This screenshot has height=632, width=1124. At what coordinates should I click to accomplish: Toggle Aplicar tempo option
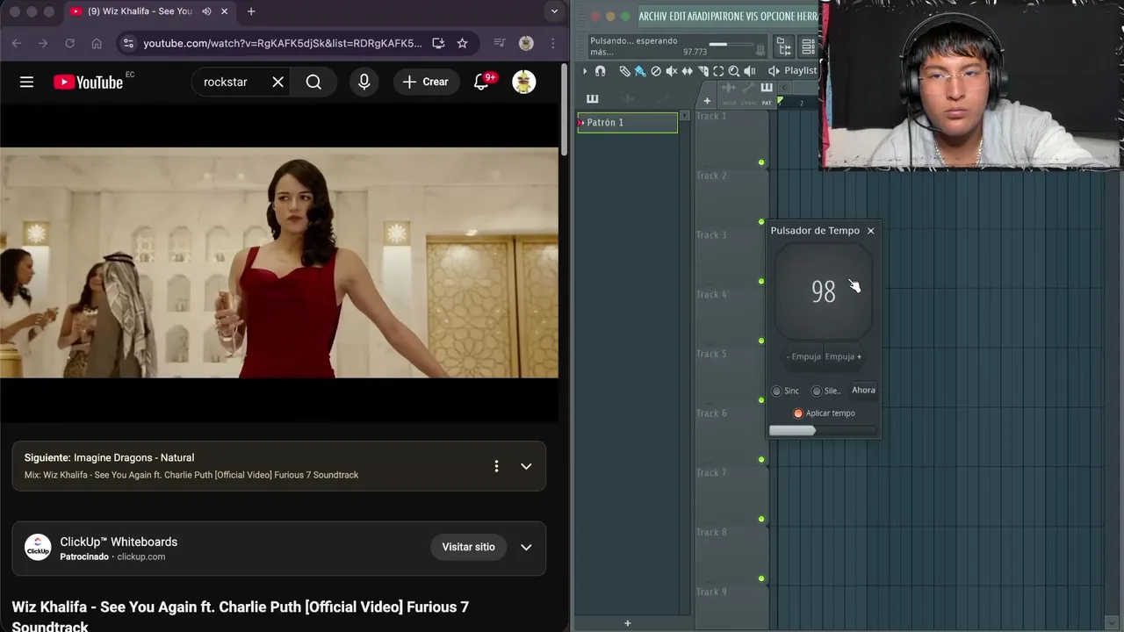click(x=798, y=413)
